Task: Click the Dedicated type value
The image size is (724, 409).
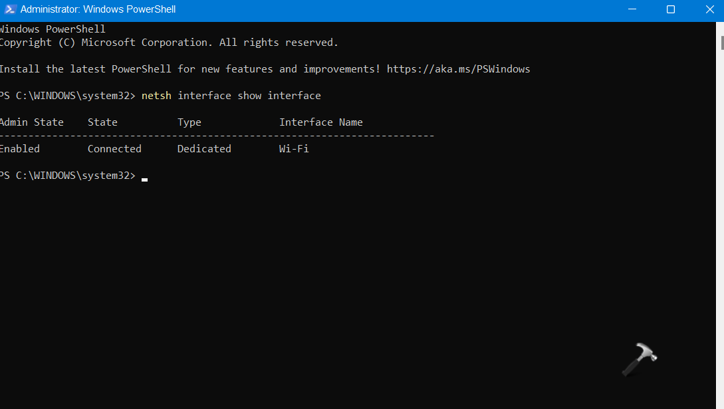Action: tap(204, 149)
